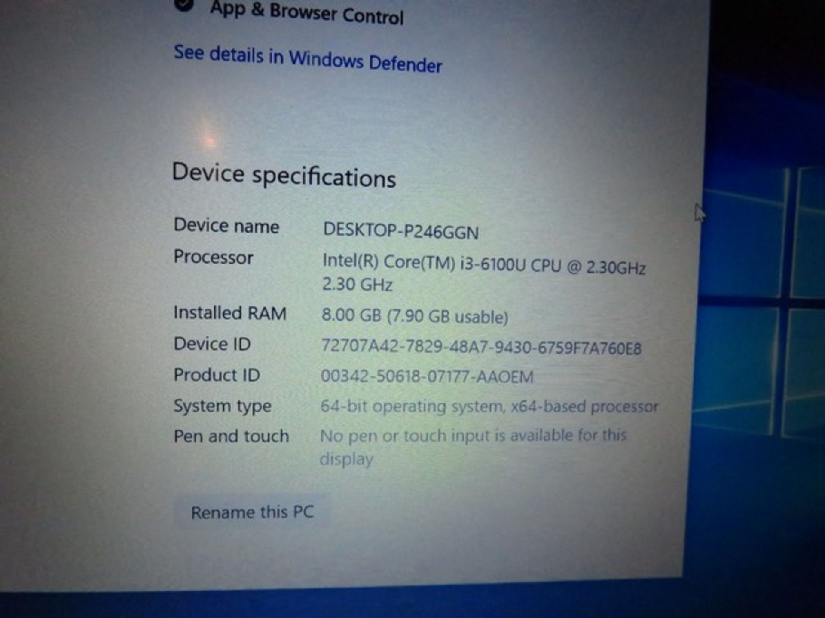Select Intel(R) Core(TM) i3-6100U processor value
Screen dimensions: 825x618
pos(484,273)
